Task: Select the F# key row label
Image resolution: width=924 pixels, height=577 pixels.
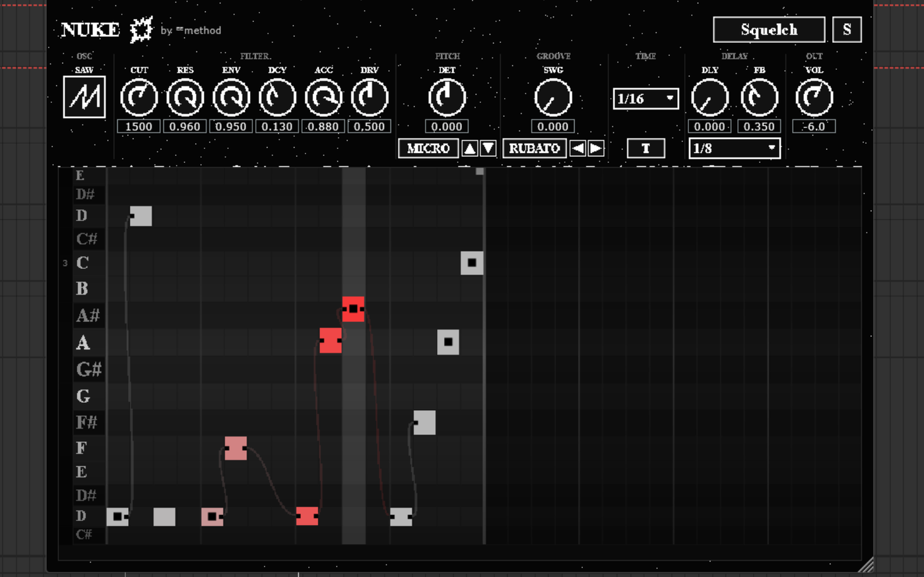Action: click(x=86, y=422)
